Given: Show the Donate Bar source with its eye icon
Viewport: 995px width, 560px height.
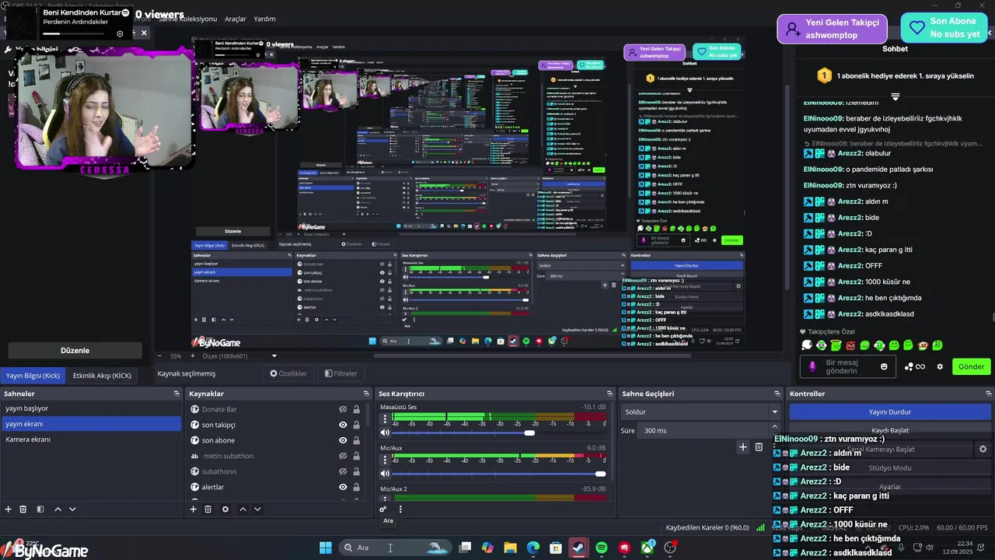Looking at the screenshot, I should [x=343, y=409].
